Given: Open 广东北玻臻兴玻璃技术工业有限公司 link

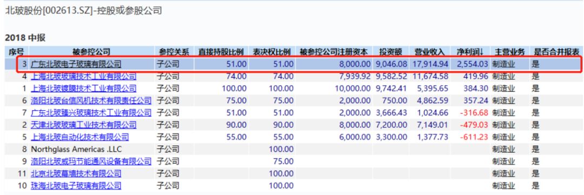Looking at the screenshot, I should click(x=91, y=113).
